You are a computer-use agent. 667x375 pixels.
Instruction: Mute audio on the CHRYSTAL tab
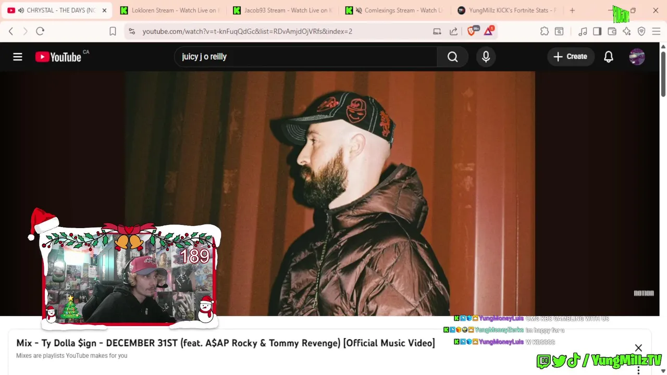(21, 10)
